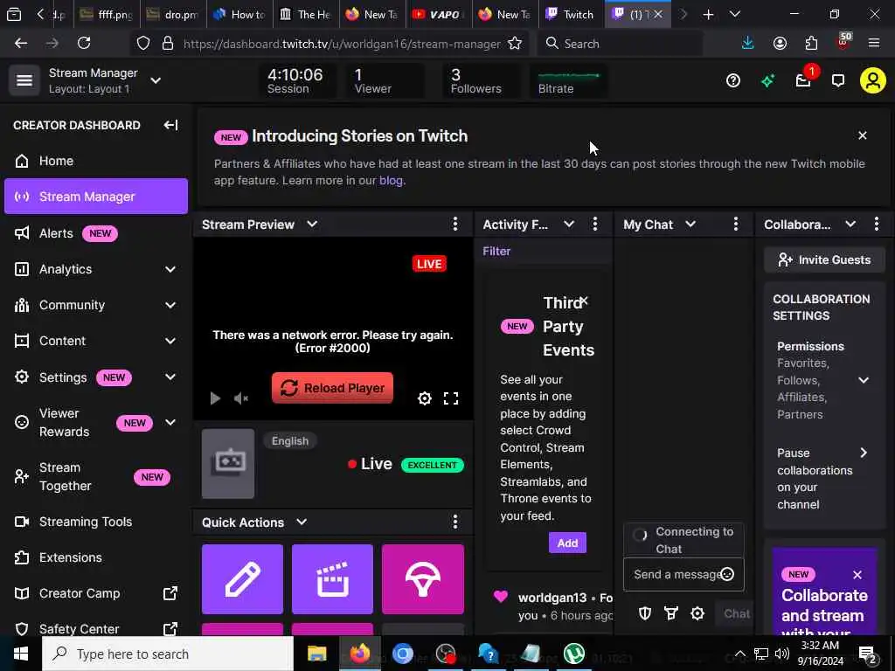Open chat settings gear icon
The width and height of the screenshot is (895, 671).
point(697,613)
